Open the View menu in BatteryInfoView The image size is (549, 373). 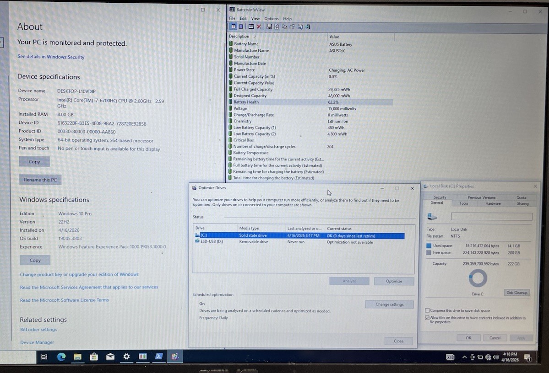(x=255, y=19)
